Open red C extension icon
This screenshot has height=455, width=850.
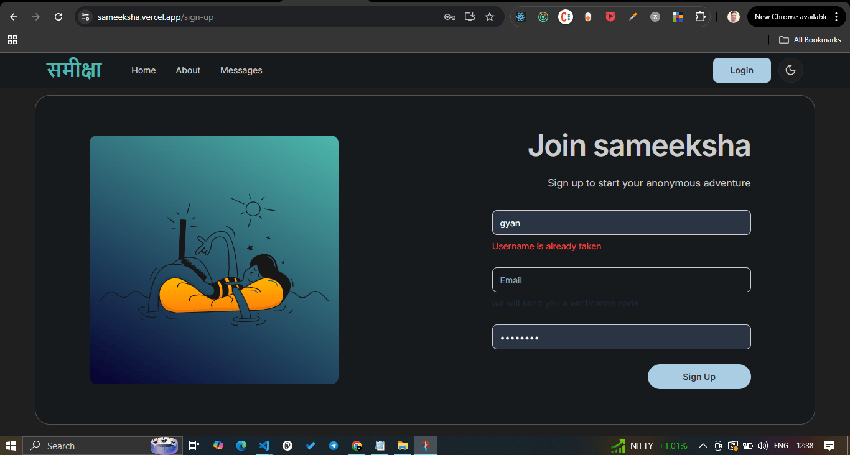(x=566, y=17)
